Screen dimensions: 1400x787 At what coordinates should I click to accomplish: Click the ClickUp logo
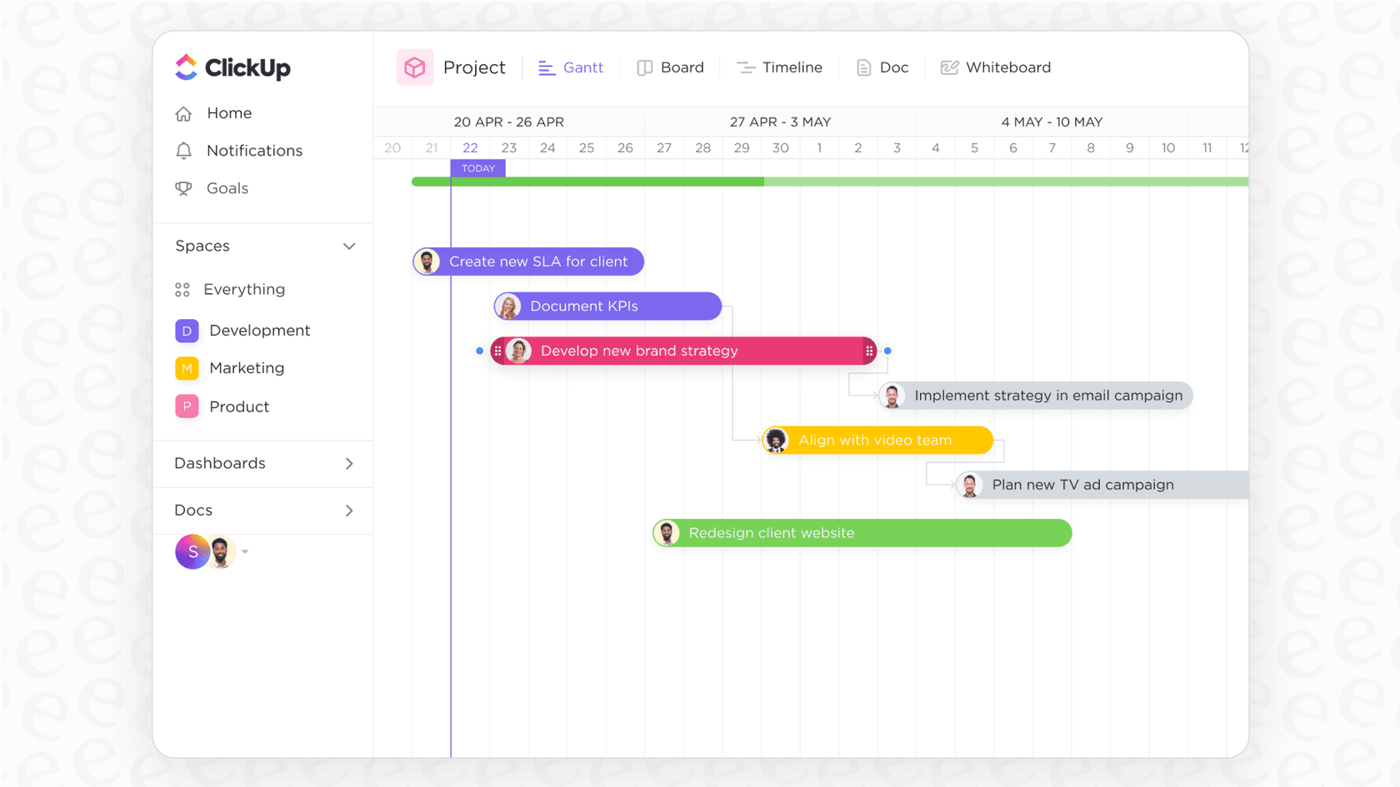(x=232, y=67)
